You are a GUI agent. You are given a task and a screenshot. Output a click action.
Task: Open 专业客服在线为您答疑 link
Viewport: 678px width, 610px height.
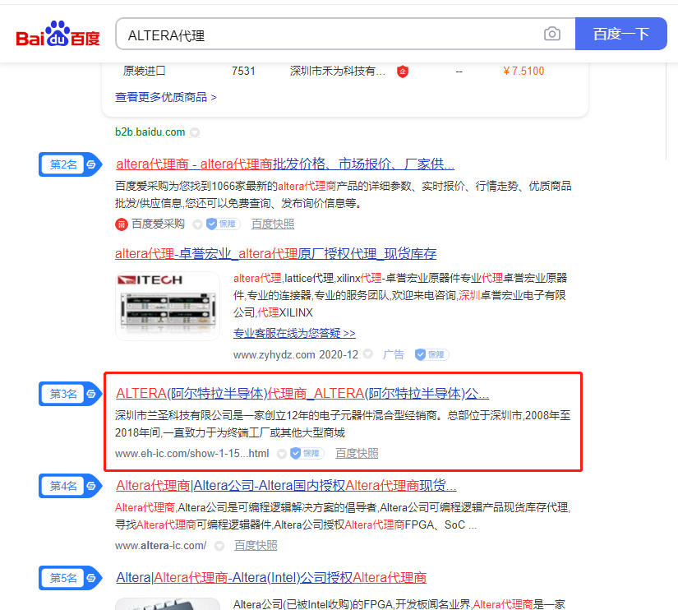294,333
